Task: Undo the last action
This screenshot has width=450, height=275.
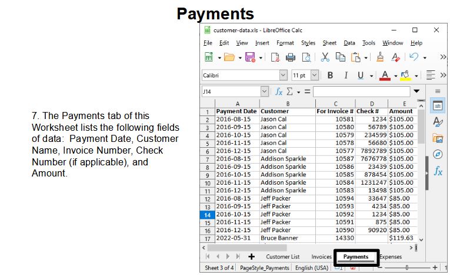Action: click(x=414, y=57)
